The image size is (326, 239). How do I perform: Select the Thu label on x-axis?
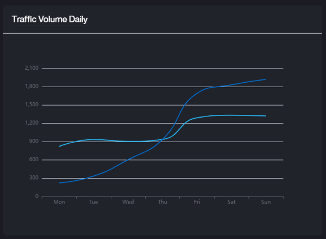pos(162,202)
